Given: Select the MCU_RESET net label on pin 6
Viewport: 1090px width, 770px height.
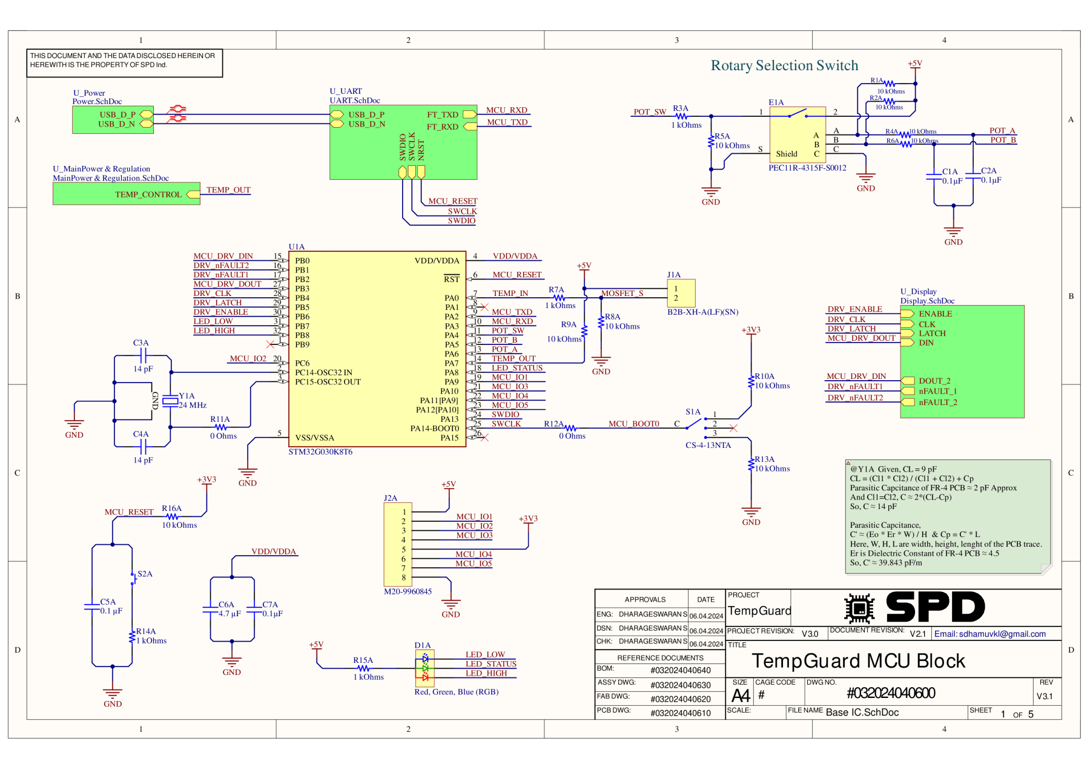Looking at the screenshot, I should click(x=517, y=275).
